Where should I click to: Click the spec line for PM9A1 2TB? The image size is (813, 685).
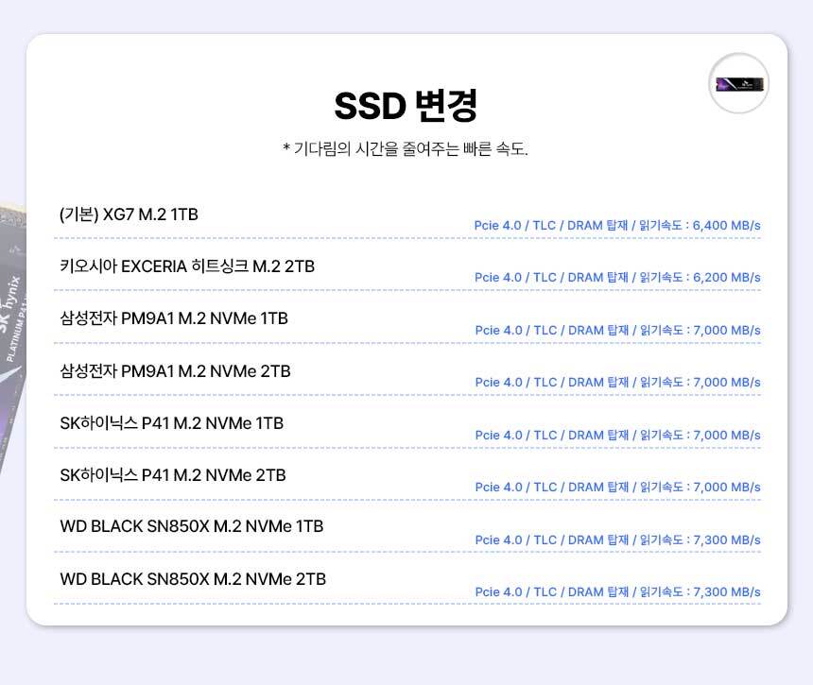click(x=617, y=383)
